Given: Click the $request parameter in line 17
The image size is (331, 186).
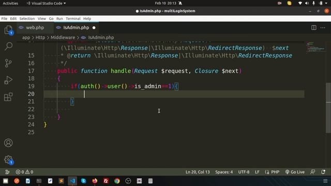Looking at the screenshot, I should tap(174, 71).
